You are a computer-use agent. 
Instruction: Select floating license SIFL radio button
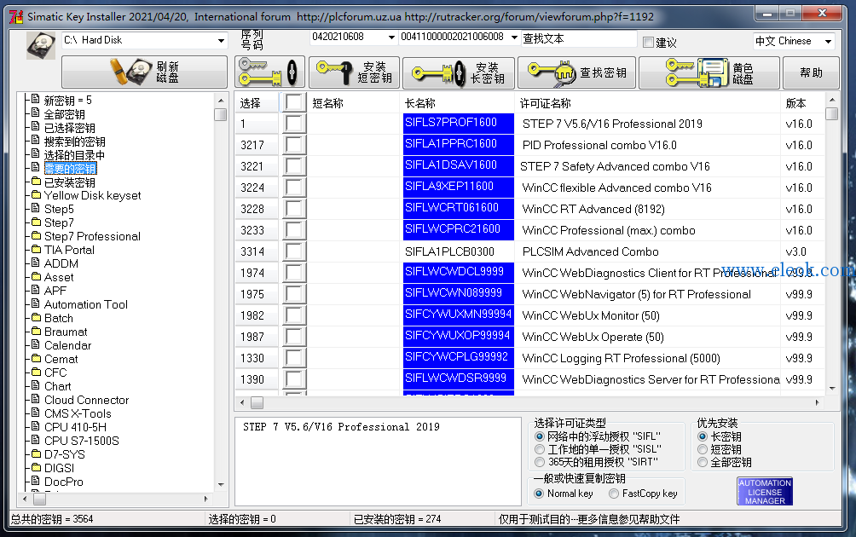click(540, 436)
